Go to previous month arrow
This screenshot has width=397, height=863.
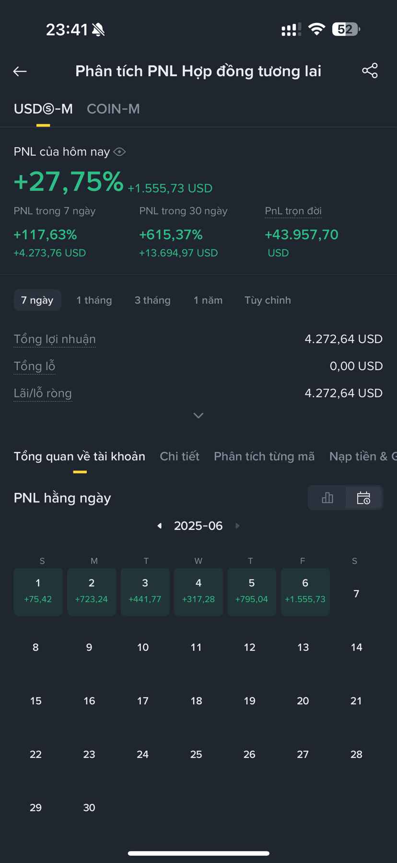tap(160, 526)
